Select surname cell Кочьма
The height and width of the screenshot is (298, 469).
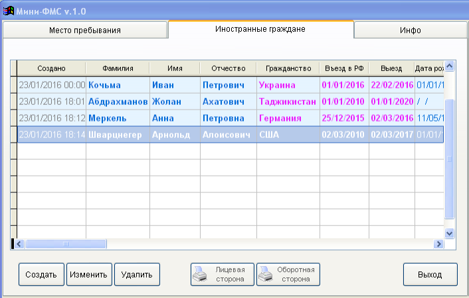[118, 85]
